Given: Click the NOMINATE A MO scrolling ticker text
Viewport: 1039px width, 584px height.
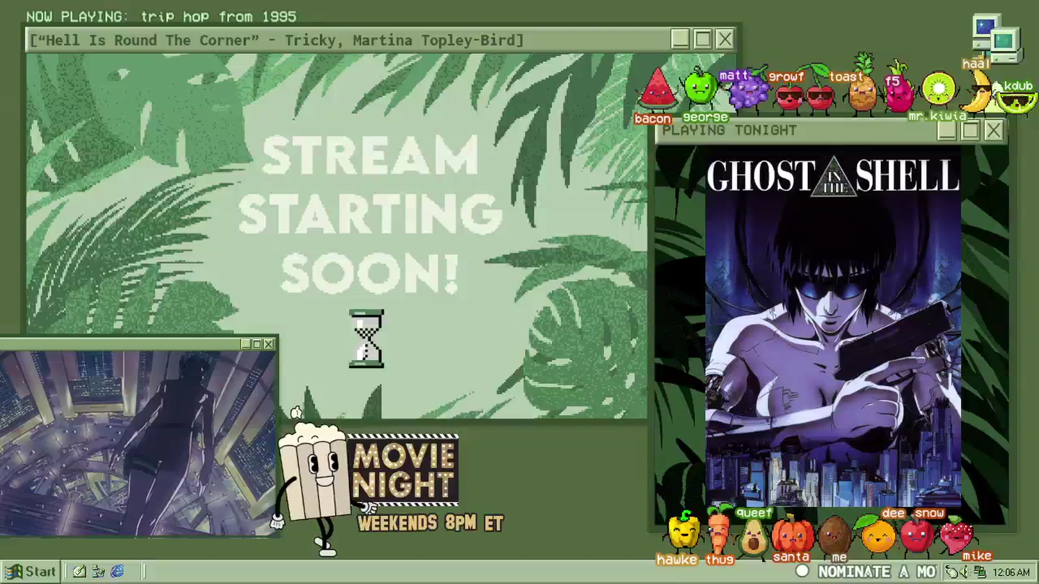Looking at the screenshot, I should point(877,572).
